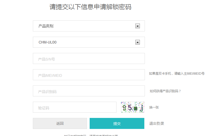
Task: Click into the 产品IMEI/MEID field
Action: point(89,75)
